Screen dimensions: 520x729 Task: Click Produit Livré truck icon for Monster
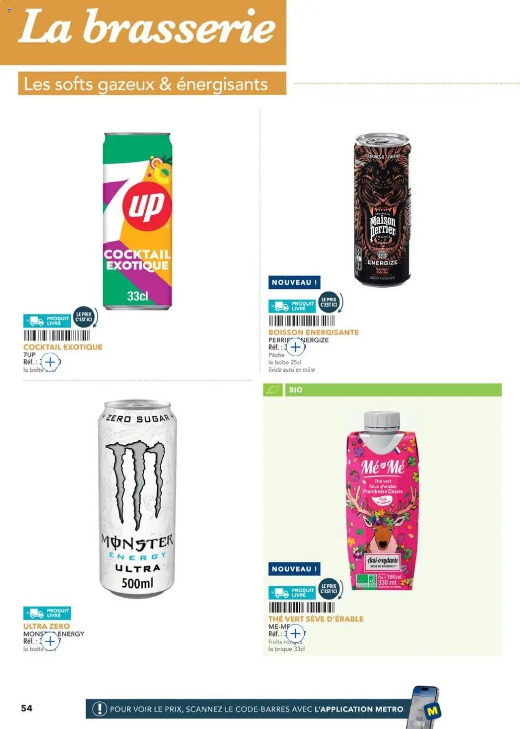(36, 613)
